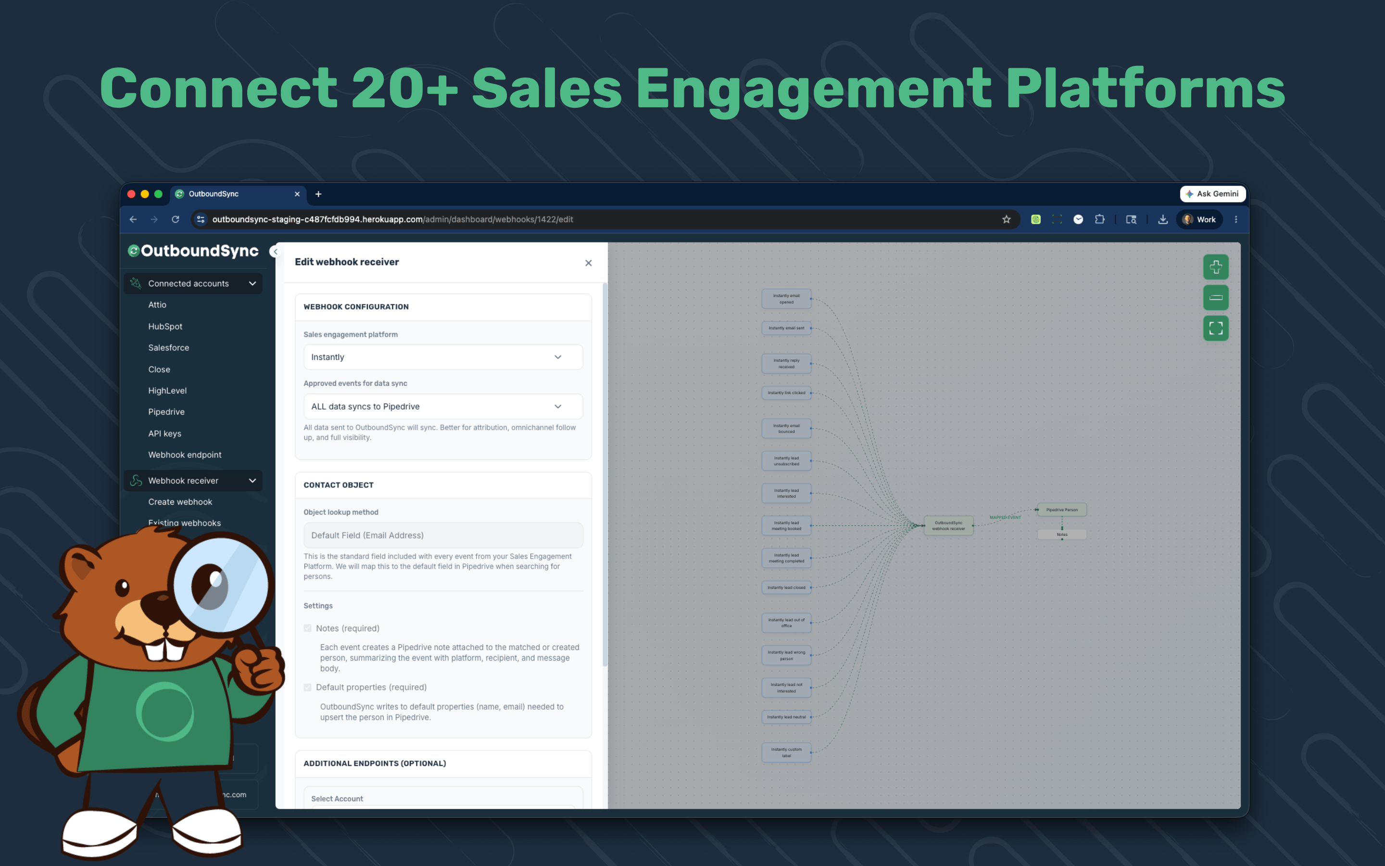Bookmark this page with the star icon
This screenshot has width=1385, height=866.
1006,219
